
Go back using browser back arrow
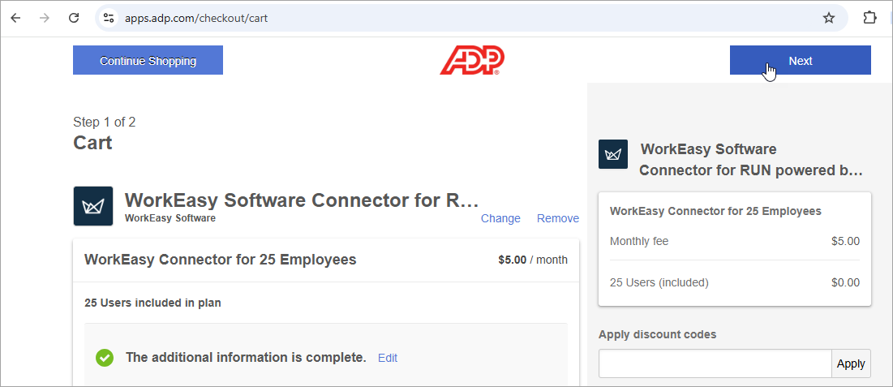coord(15,18)
